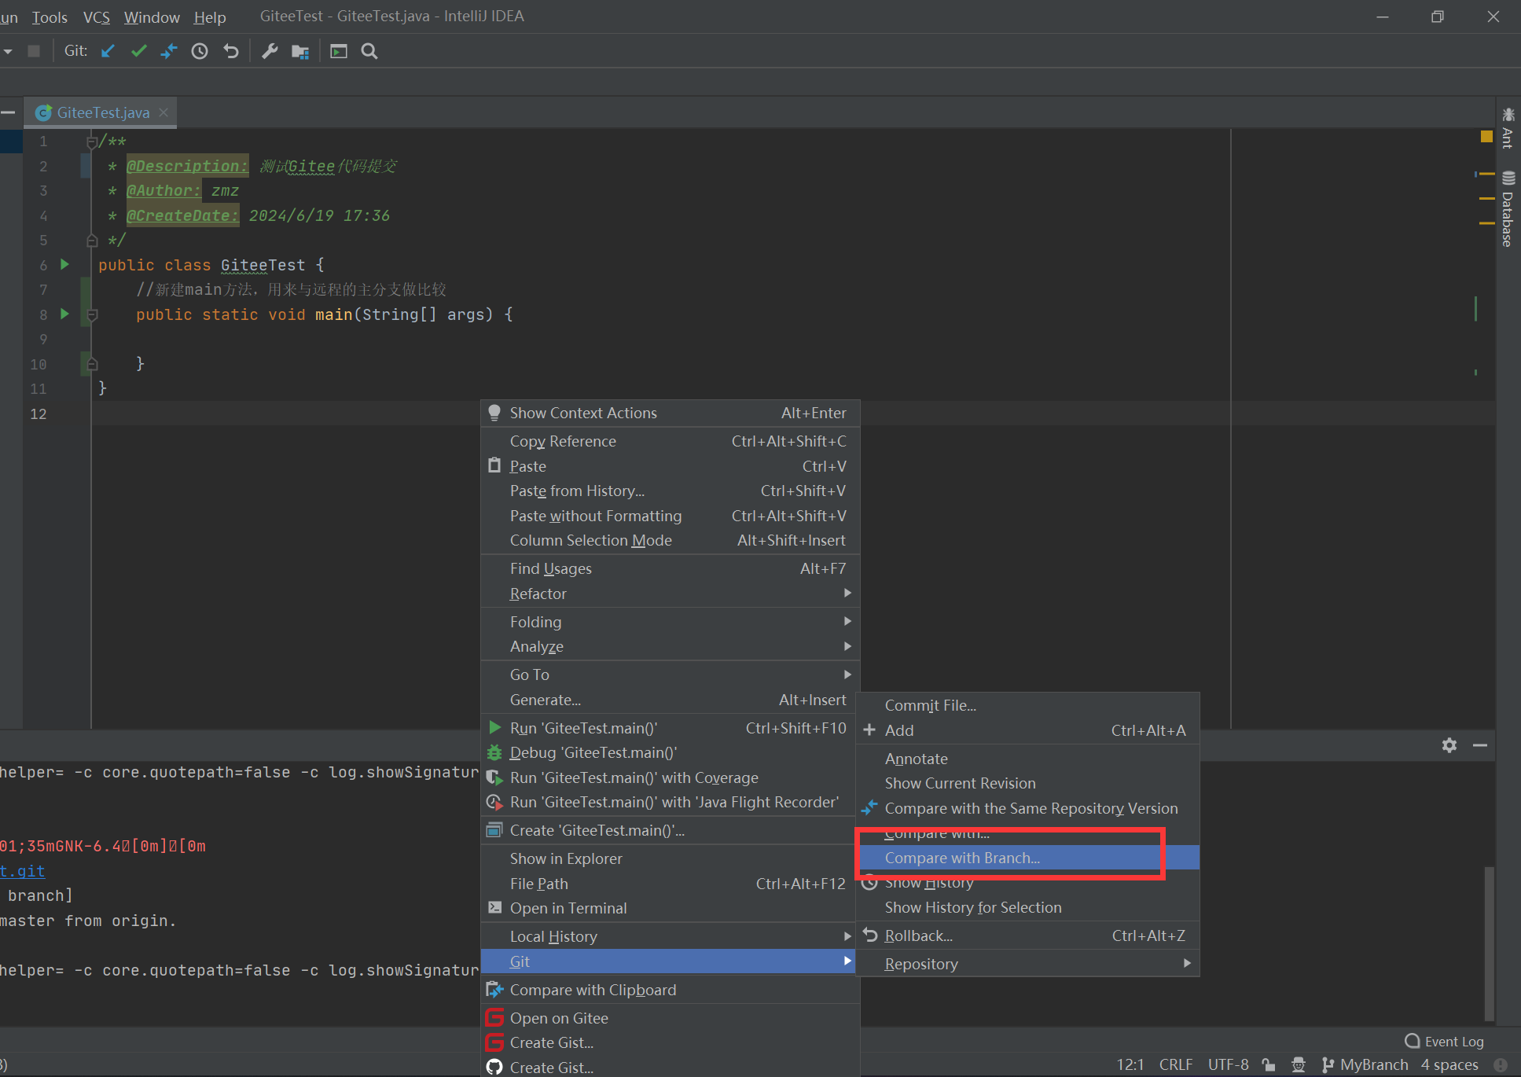
Task: Close the GiteeTest.java tab
Action: (163, 112)
